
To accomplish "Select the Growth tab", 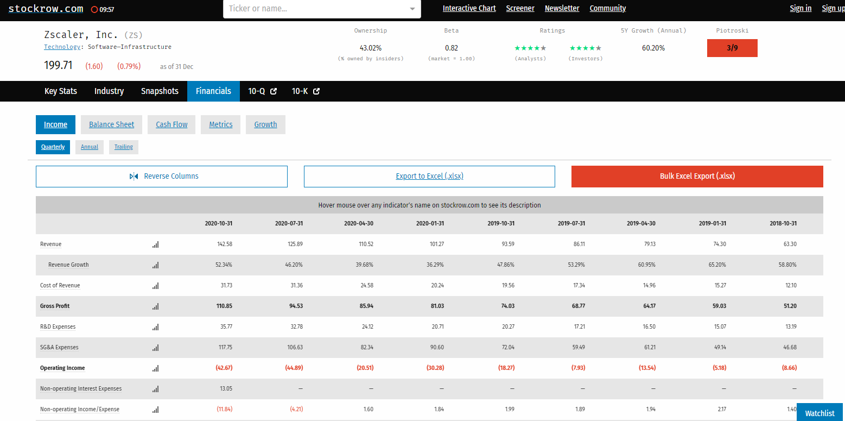I will tap(265, 124).
